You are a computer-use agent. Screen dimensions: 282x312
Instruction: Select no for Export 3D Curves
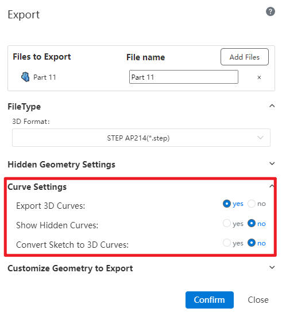[x=252, y=204]
